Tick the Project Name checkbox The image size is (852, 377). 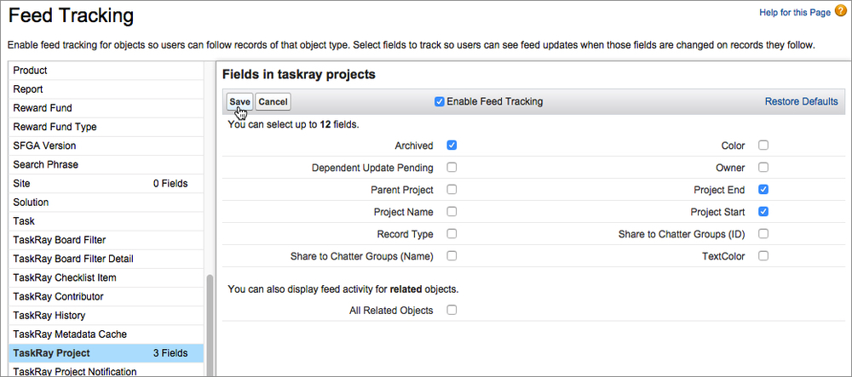tap(452, 212)
